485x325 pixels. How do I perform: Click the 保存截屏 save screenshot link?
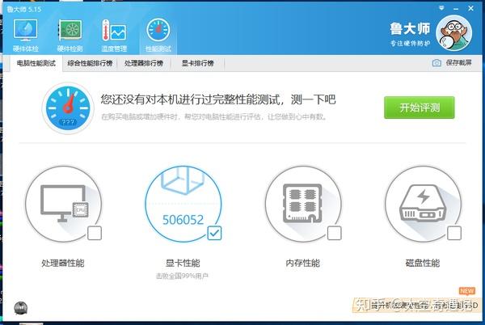[458, 63]
